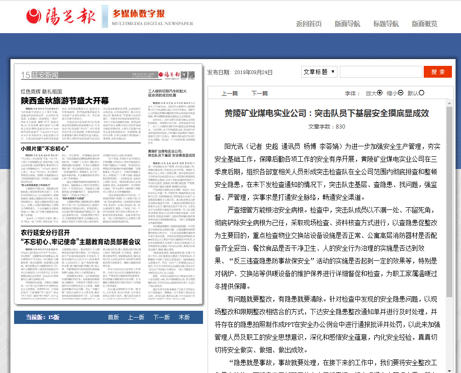Image resolution: width=461 pixels, height=373 pixels.
Task: Jump to first page via 首版
Action: click(x=113, y=317)
